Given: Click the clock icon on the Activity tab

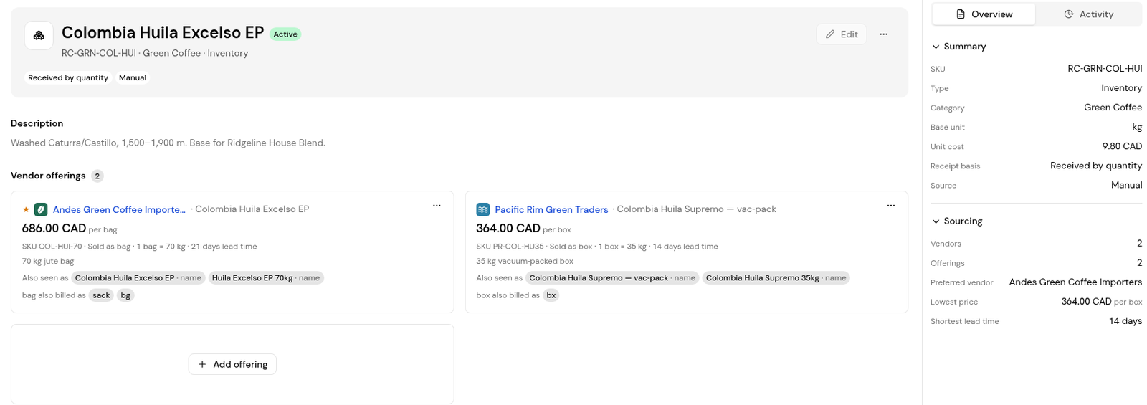Looking at the screenshot, I should click(1068, 14).
